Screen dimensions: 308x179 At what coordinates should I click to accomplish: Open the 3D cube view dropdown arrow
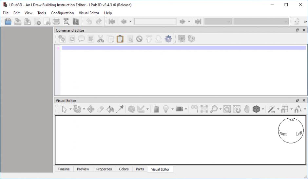(263, 109)
